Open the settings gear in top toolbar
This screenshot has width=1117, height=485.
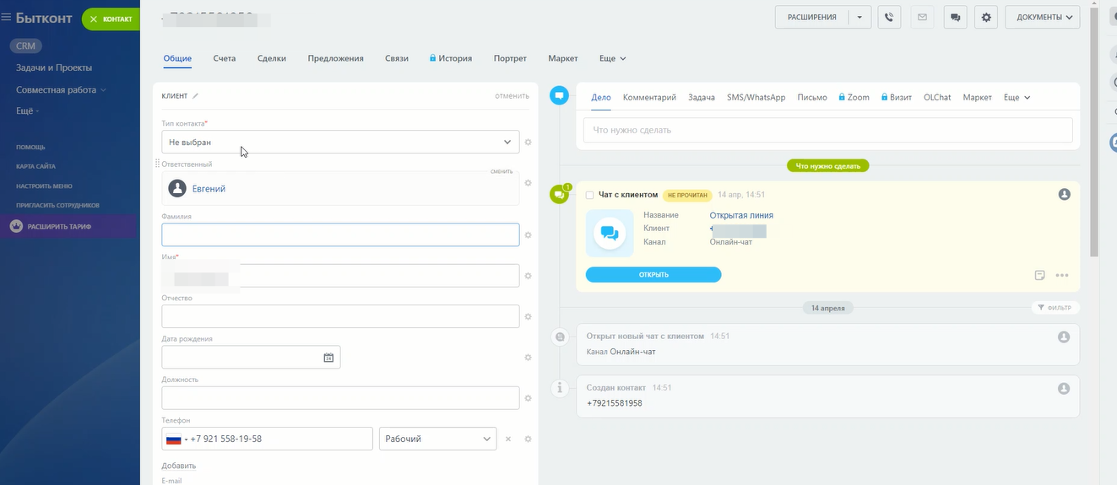pyautogui.click(x=986, y=17)
